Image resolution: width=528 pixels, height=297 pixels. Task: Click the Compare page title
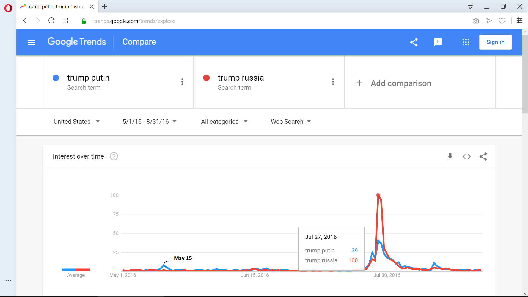point(139,42)
